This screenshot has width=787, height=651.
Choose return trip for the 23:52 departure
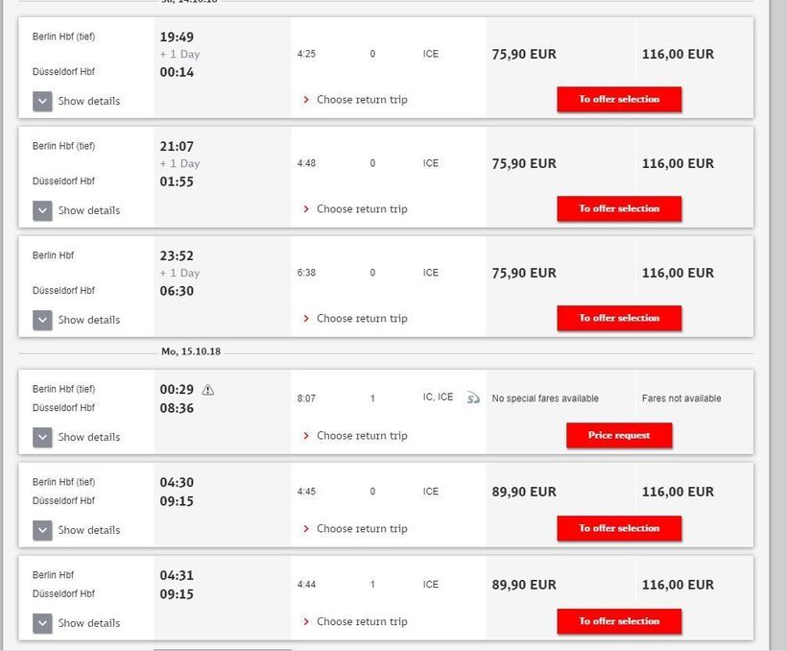tap(361, 319)
